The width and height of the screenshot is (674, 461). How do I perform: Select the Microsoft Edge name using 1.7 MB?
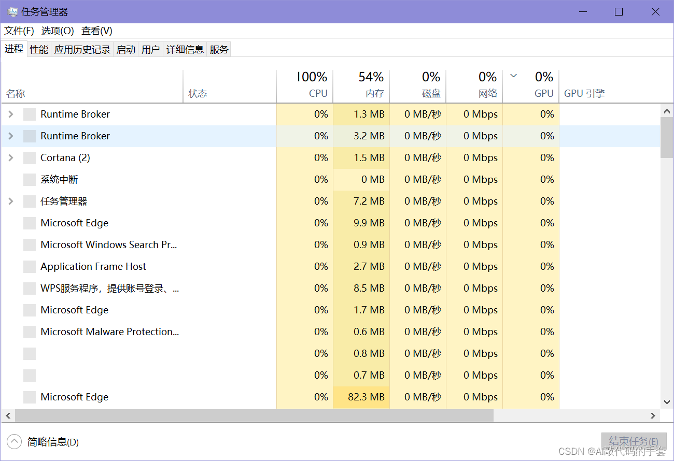[x=75, y=310]
